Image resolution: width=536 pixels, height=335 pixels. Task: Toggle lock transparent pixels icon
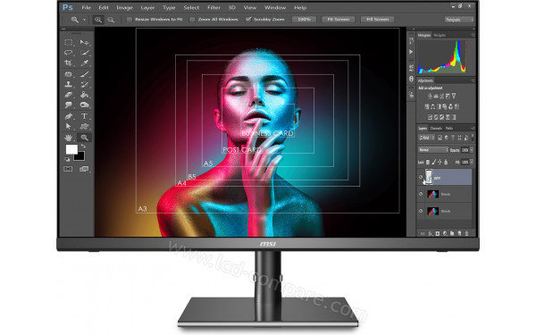click(428, 162)
